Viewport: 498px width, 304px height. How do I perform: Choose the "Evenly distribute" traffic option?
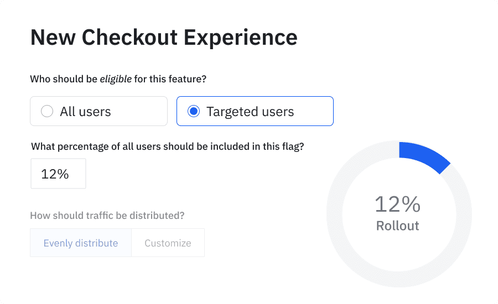pyautogui.click(x=81, y=243)
